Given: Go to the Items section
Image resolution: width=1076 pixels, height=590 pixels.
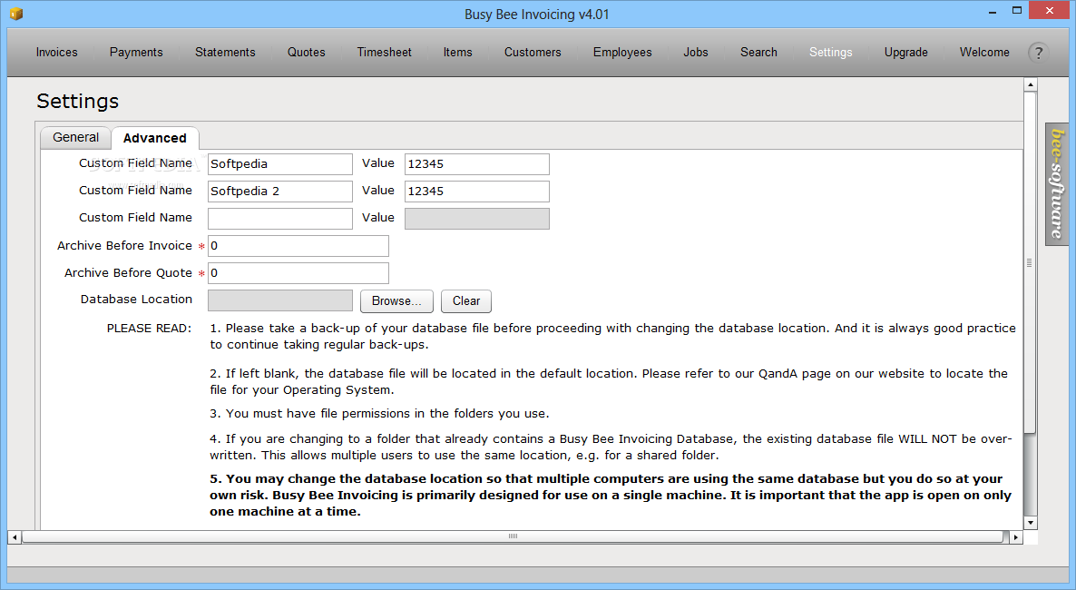Looking at the screenshot, I should (458, 53).
